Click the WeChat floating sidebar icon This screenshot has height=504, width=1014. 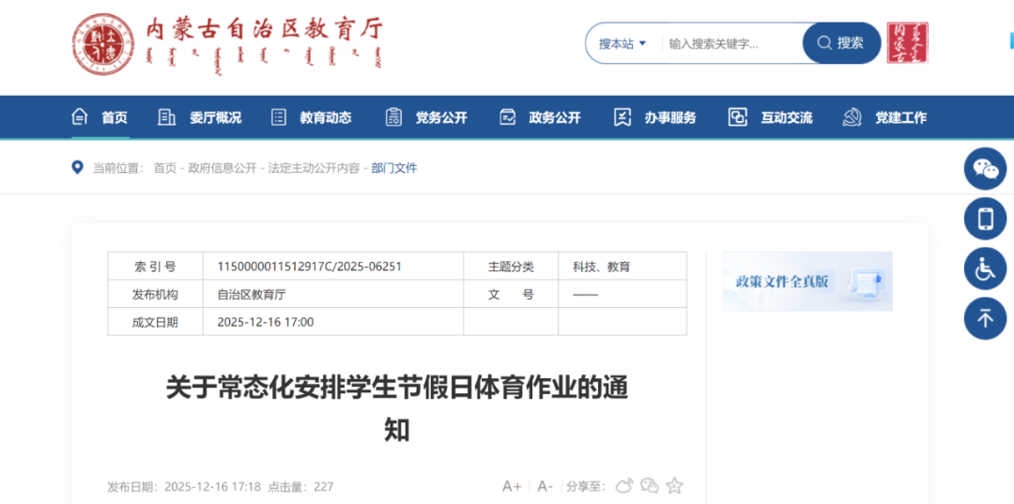[x=985, y=169]
